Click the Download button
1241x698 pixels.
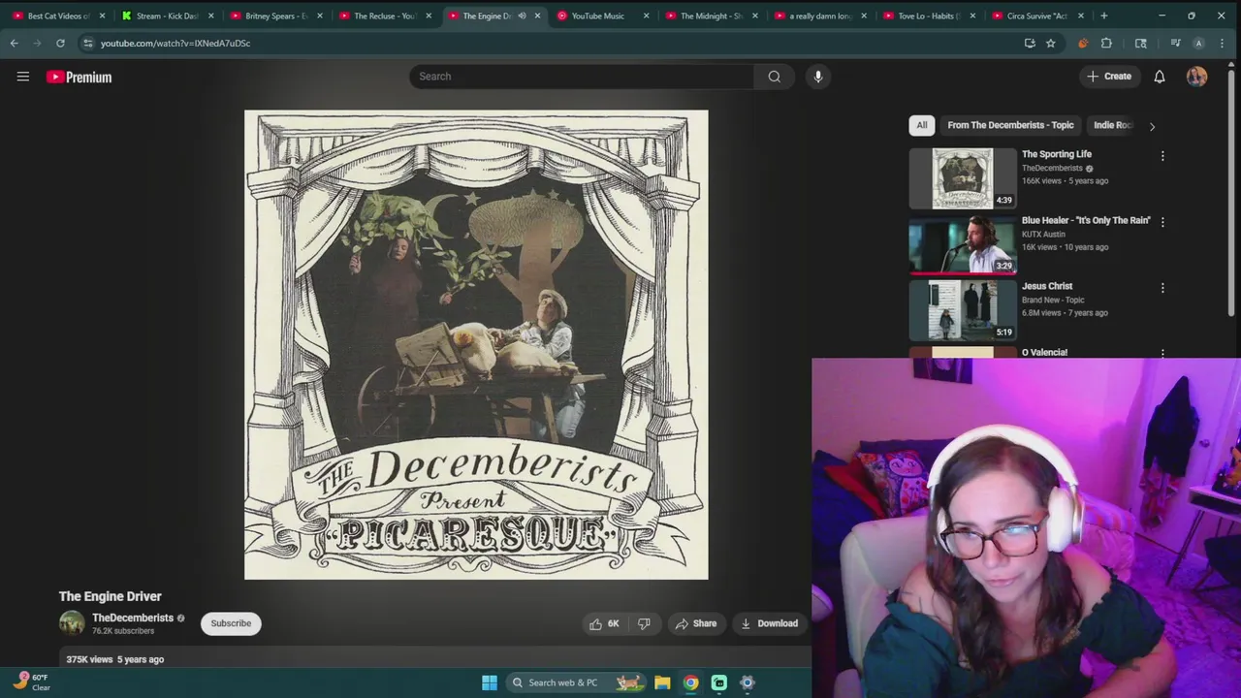click(769, 623)
